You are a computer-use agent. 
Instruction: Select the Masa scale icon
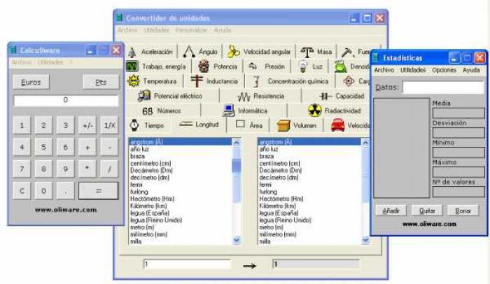[307, 52]
